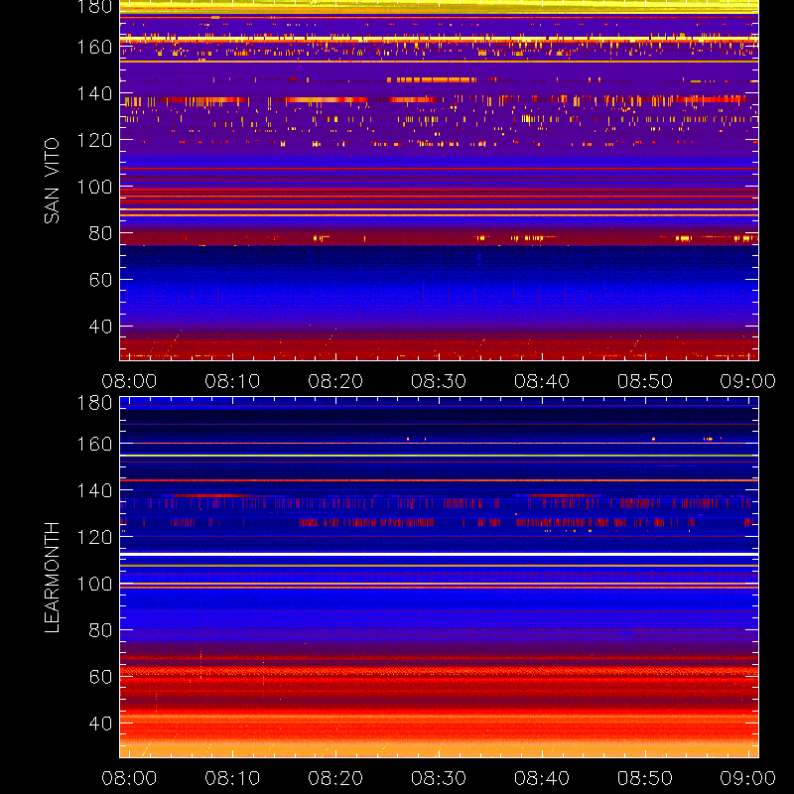Choose the 08:10 time label under Learmonth plot
This screenshot has width=794, height=794.
232,778
